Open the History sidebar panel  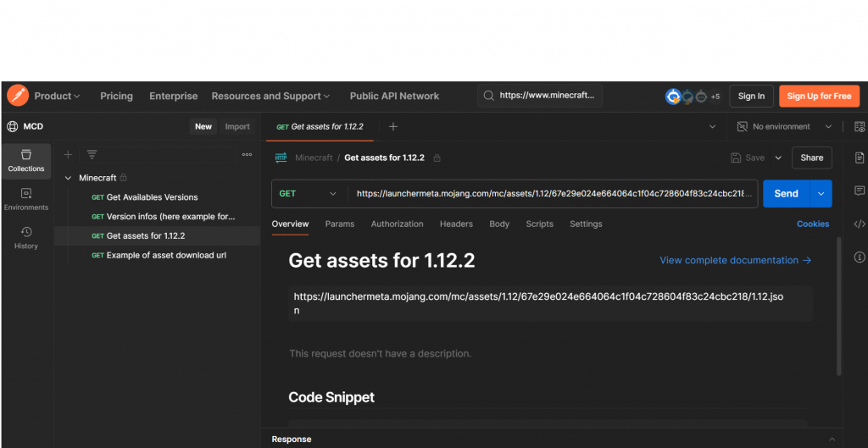coord(26,238)
